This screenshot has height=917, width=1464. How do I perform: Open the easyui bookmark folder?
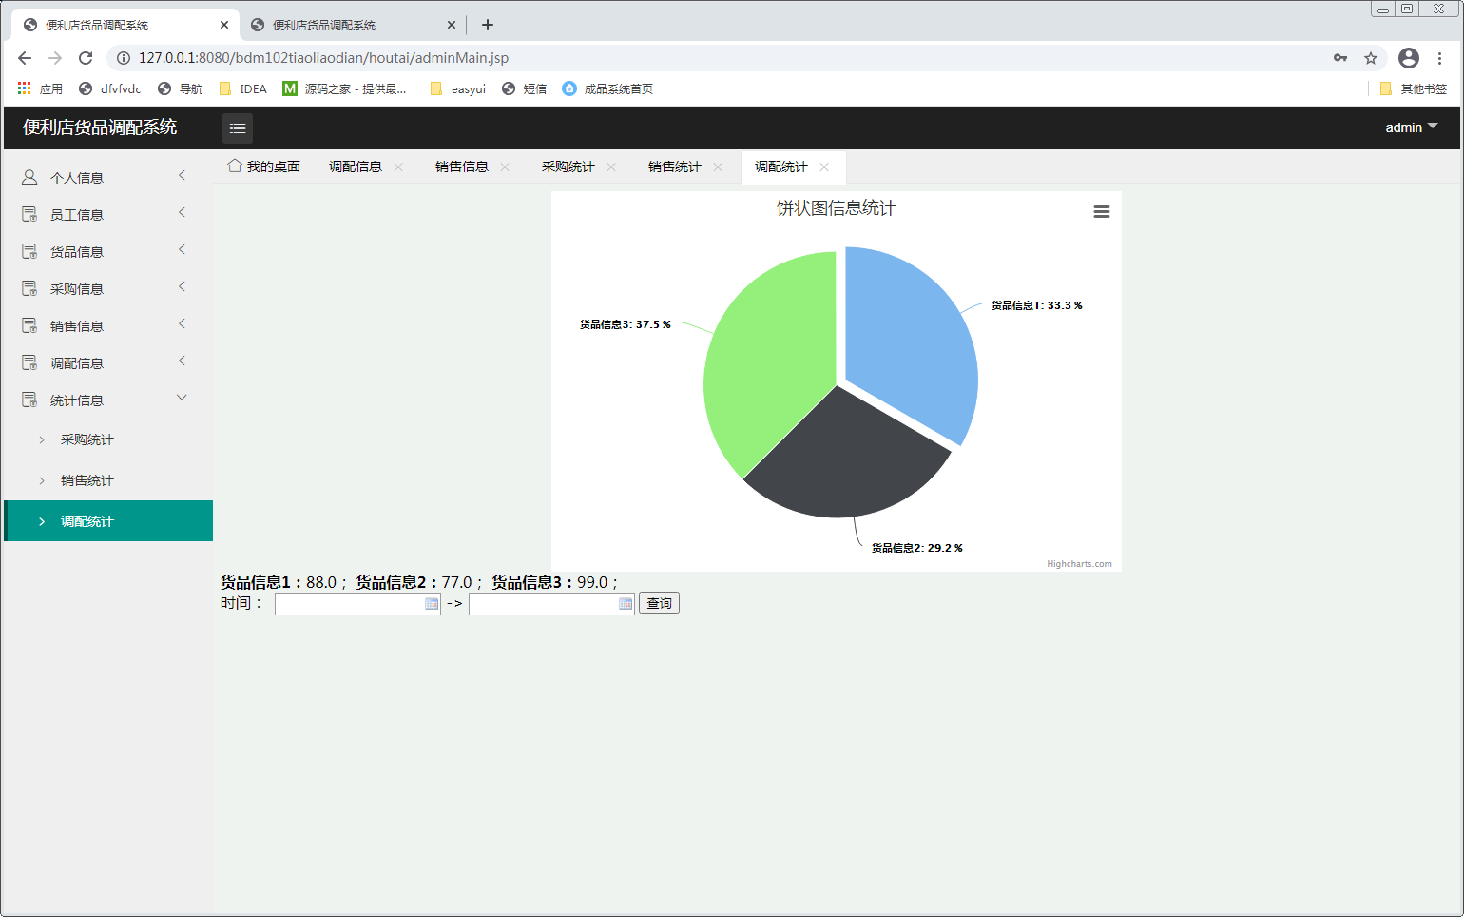(457, 88)
